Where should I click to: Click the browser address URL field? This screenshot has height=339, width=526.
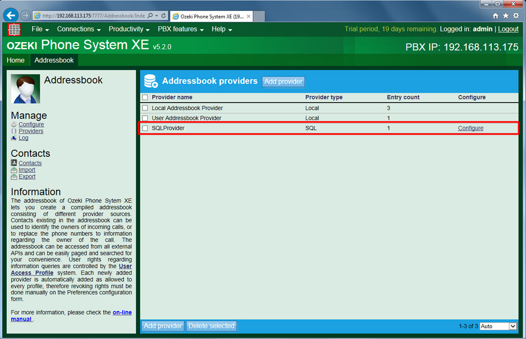94,16
